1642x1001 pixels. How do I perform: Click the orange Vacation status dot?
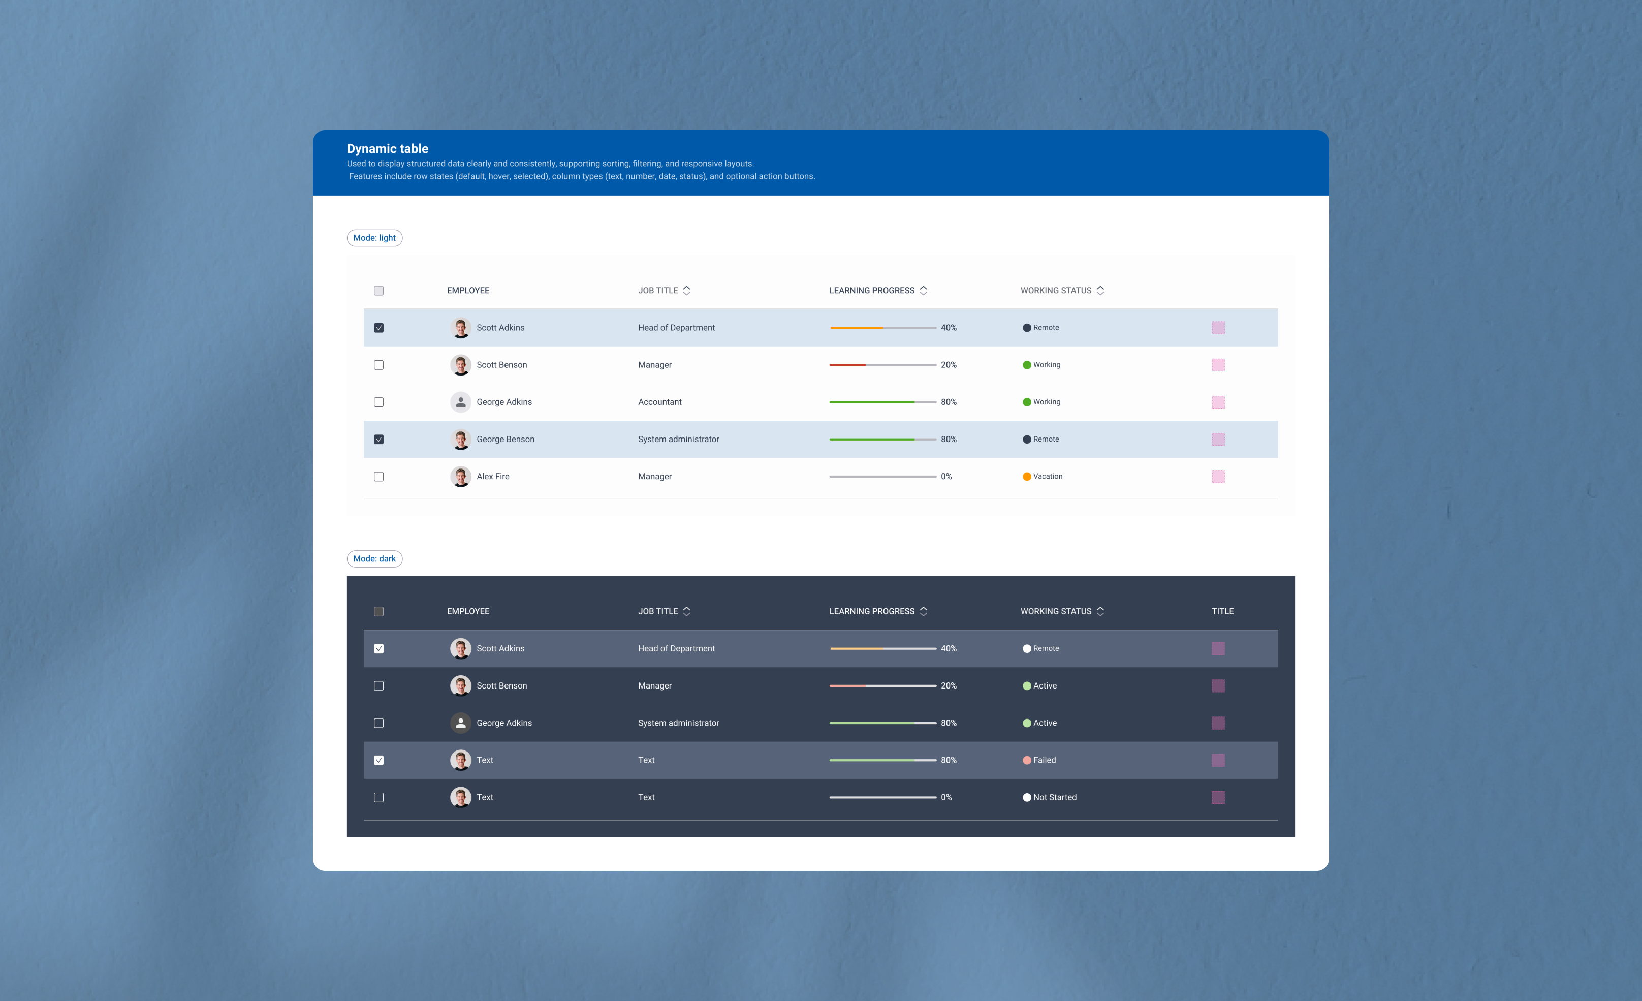point(1027,477)
